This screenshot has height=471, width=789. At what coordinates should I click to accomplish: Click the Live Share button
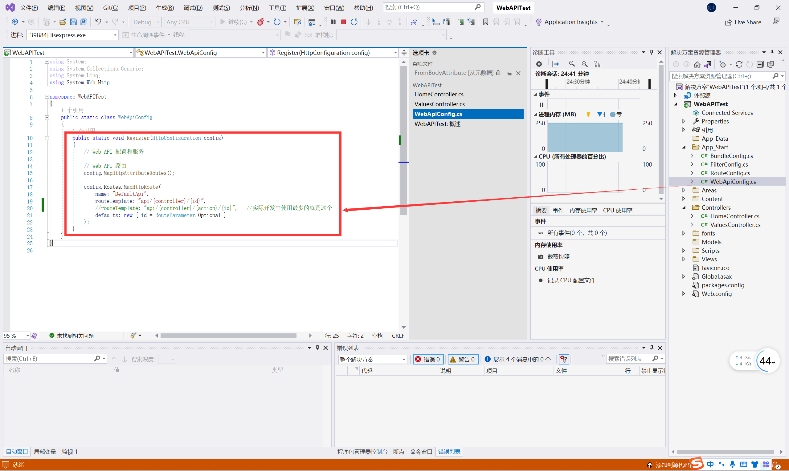(743, 22)
